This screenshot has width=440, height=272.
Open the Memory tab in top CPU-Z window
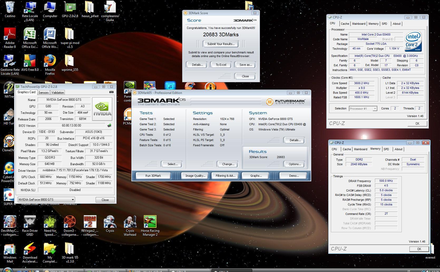coord(373,24)
